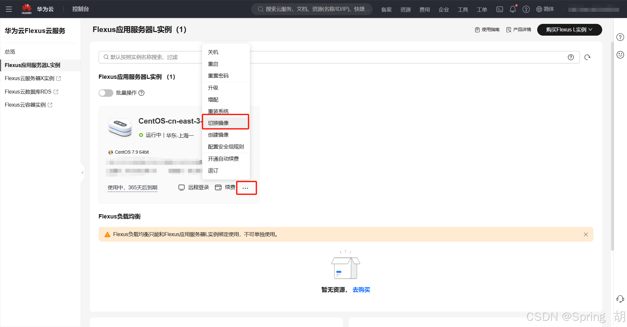Select 开通自动续费 menu item
Image resolution: width=627 pixels, height=327 pixels.
tap(226, 159)
